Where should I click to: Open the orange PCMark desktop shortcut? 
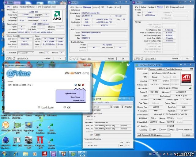(x=6, y=126)
